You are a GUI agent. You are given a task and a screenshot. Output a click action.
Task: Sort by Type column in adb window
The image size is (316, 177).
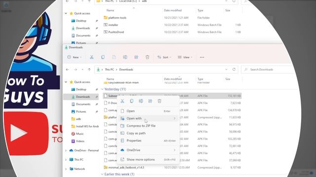coord(200,10)
